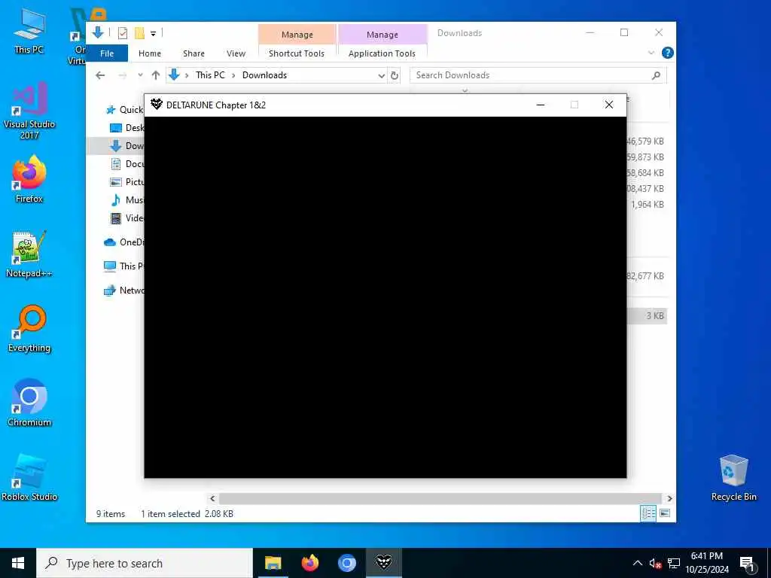
Task: Open the Home ribbon tab
Action: coord(150,53)
